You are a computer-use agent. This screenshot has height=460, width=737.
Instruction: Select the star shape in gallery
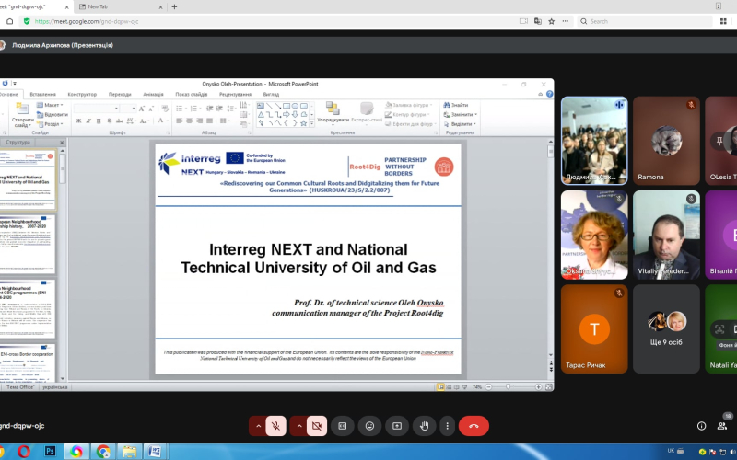[304, 123]
